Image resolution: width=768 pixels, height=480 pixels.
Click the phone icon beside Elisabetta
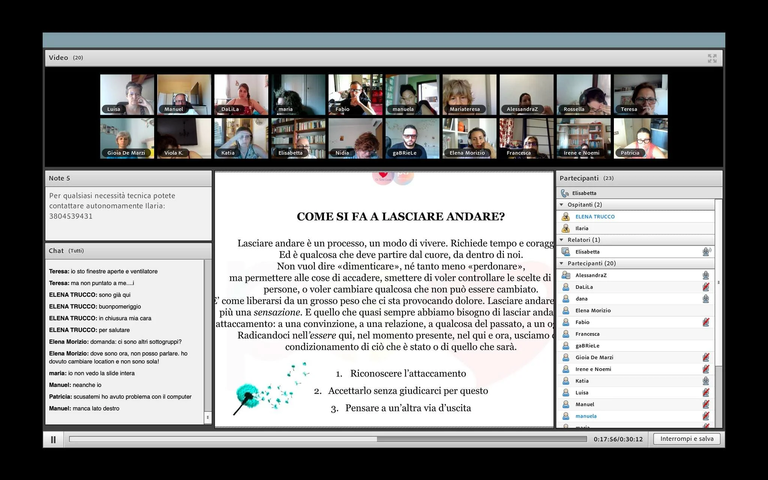[565, 193]
